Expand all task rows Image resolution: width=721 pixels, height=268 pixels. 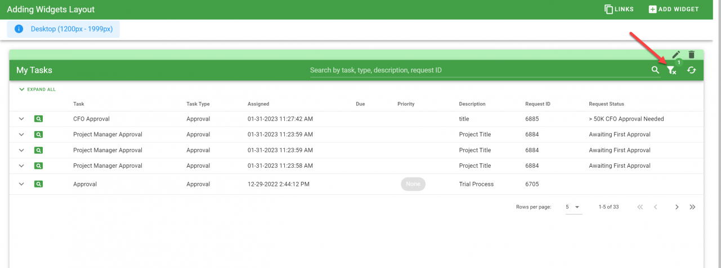click(x=37, y=90)
